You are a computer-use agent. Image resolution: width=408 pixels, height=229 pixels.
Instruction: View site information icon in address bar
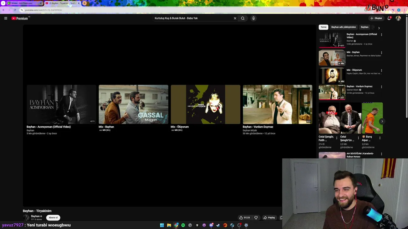click(x=22, y=10)
